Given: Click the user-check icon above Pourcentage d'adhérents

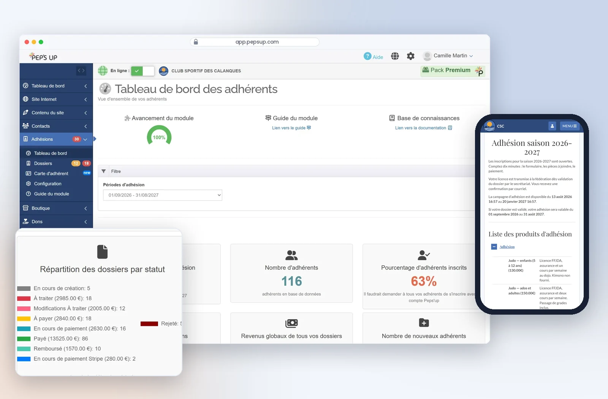Looking at the screenshot, I should [x=424, y=255].
